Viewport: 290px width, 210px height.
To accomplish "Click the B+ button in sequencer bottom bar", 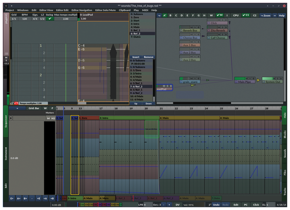I will click(25, 198).
